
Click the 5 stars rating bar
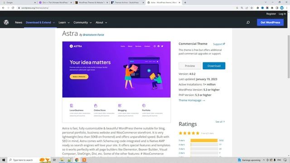point(204,140)
